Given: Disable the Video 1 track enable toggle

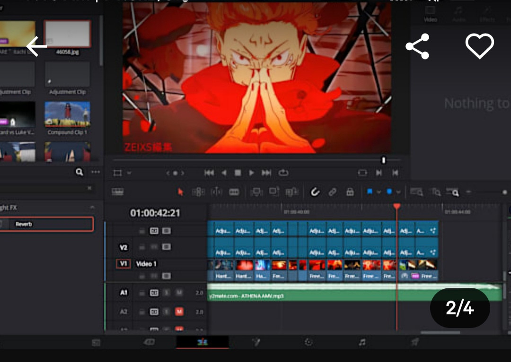Looking at the screenshot, I should click(166, 276).
